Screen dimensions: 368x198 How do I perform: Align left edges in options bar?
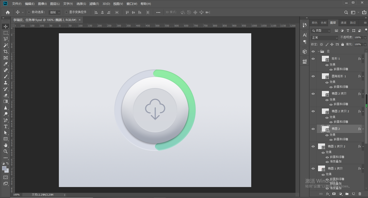click(96, 13)
